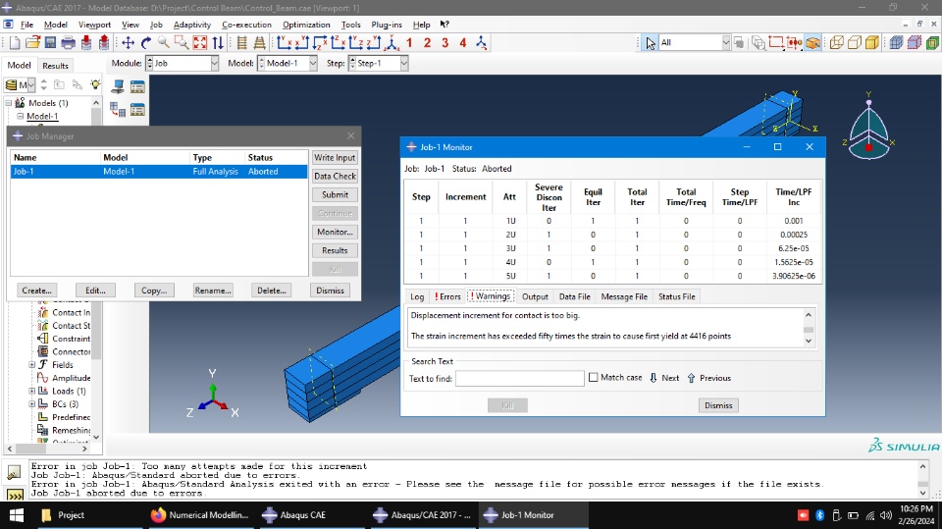Open the Data File tab
The height and width of the screenshot is (529, 942).
[574, 296]
